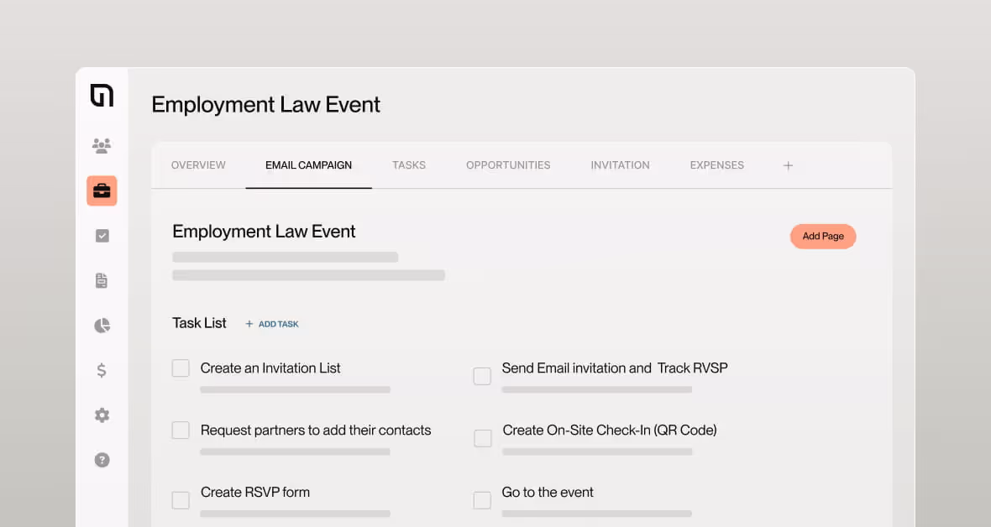Toggle the Go to the event checkbox
The image size is (991, 527).
click(482, 499)
